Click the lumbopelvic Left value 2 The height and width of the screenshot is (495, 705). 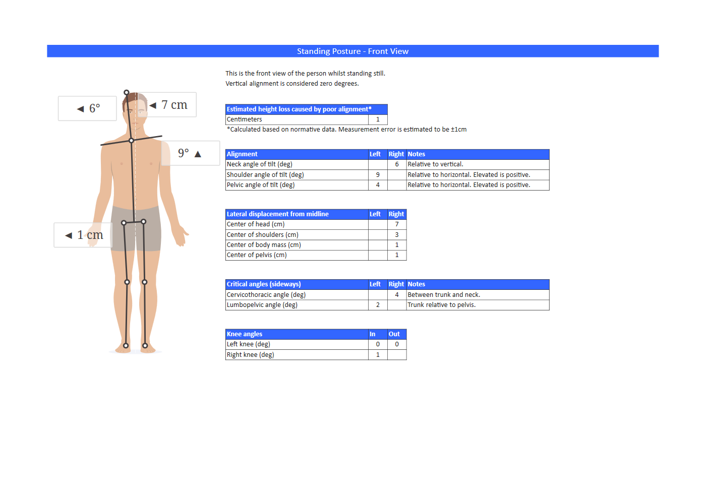point(378,305)
